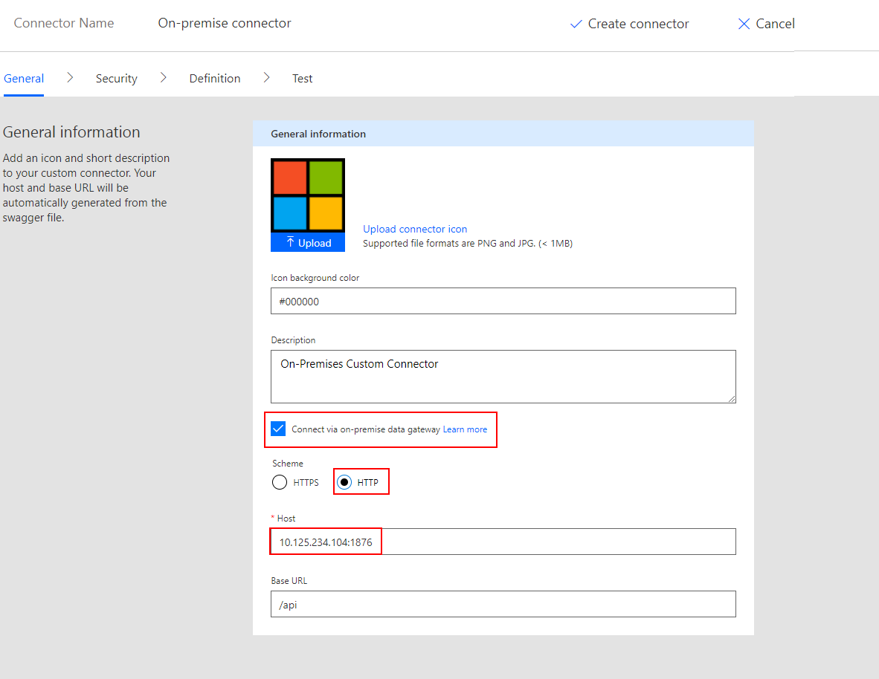Open the Learn more link
Viewport: 879px width, 679px height.
click(x=465, y=429)
